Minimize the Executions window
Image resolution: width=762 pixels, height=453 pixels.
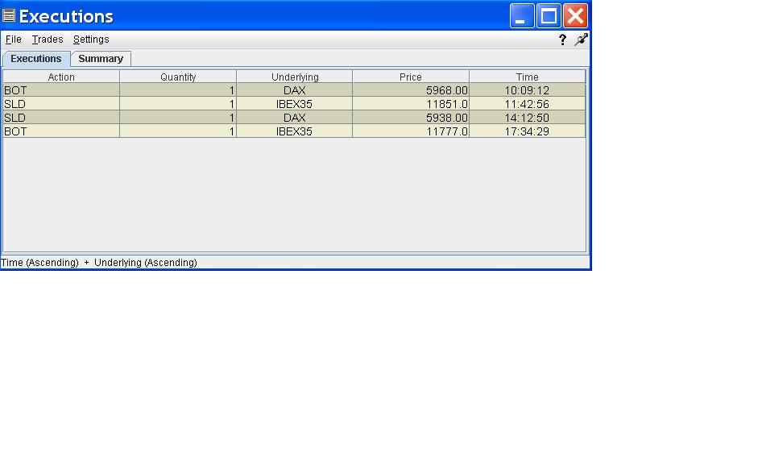[522, 16]
